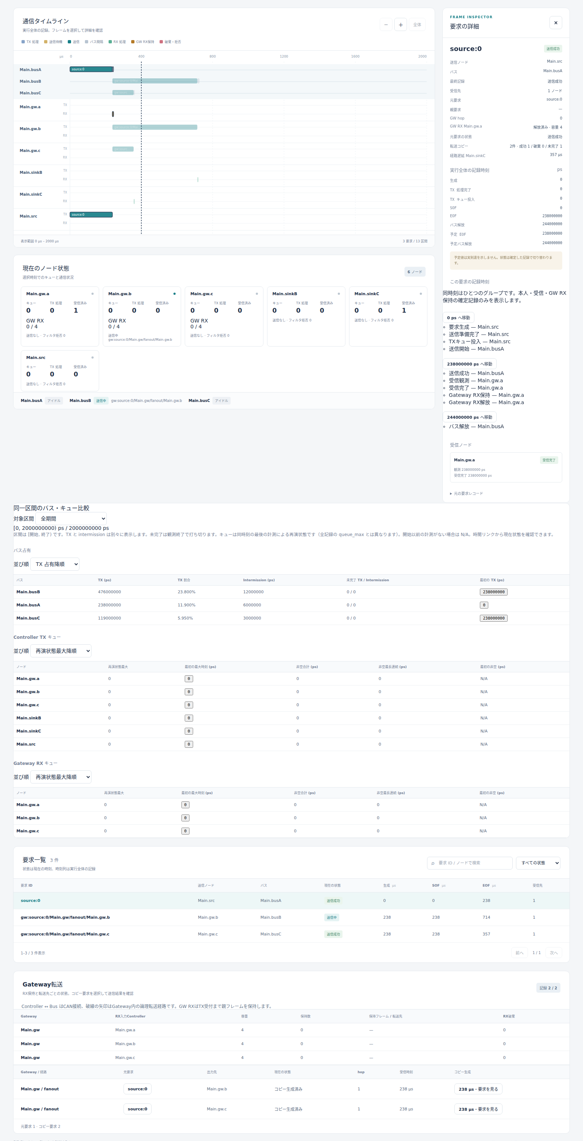The width and height of the screenshot is (583, 1141).
Task: Reset the timeline view with the 全体 button
Action: [417, 25]
